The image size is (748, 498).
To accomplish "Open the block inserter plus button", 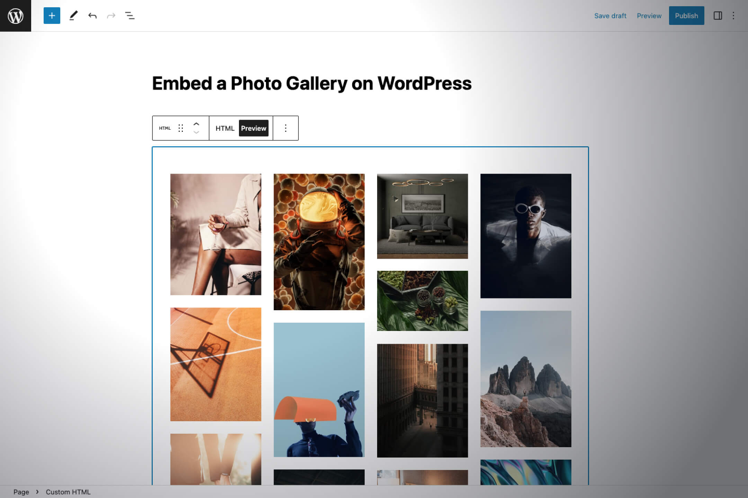I will click(x=52, y=16).
